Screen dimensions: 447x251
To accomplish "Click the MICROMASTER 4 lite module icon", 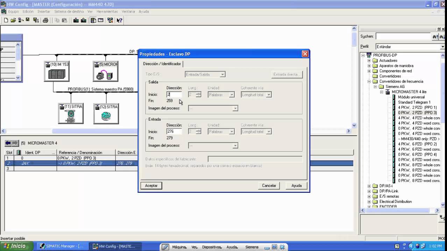I will [388, 92].
